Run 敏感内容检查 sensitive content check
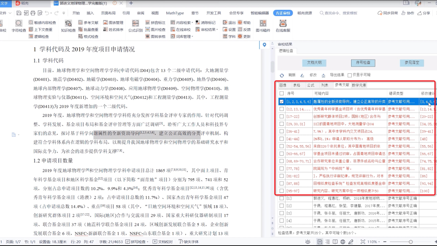Image resolution: width=437 pixels, height=246 pixels. pos(42,23)
